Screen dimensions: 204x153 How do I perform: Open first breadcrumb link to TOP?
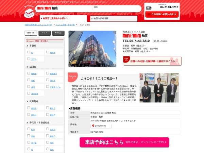[38, 25]
